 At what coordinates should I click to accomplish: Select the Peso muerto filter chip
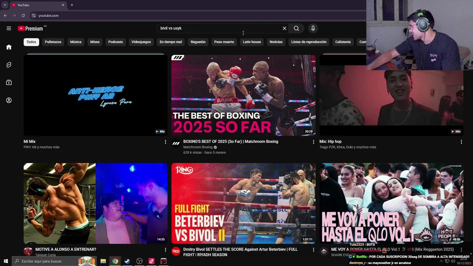click(224, 42)
